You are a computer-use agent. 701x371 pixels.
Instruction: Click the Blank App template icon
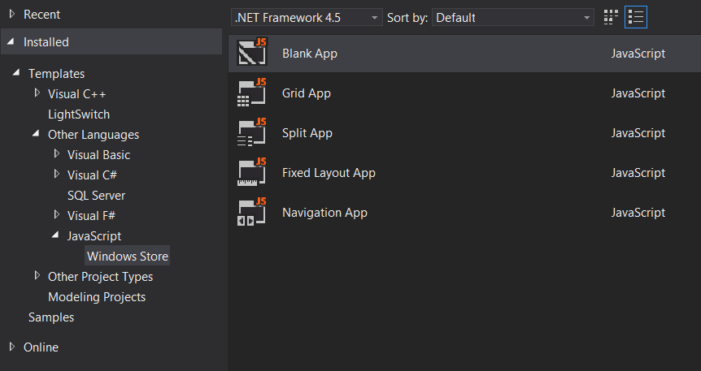(251, 54)
